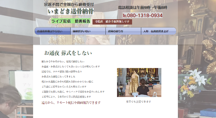Select the 後継ぎがいない menu item
The image size is (216, 118).
pos(88,31)
